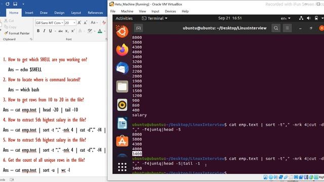Click the Sep 21 16:51 clock
Screen dimensions: 324x182
(230, 18)
